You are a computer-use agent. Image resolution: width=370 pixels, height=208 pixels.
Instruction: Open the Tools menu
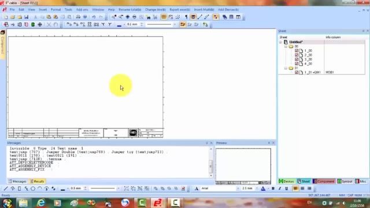(68, 10)
